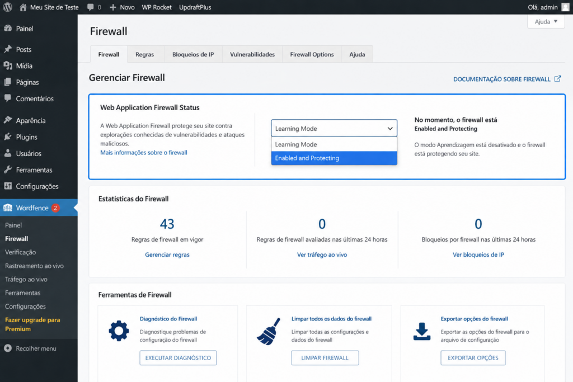Image resolution: width=573 pixels, height=382 pixels.
Task: Click the Mídia media icon
Action: pyautogui.click(x=8, y=66)
